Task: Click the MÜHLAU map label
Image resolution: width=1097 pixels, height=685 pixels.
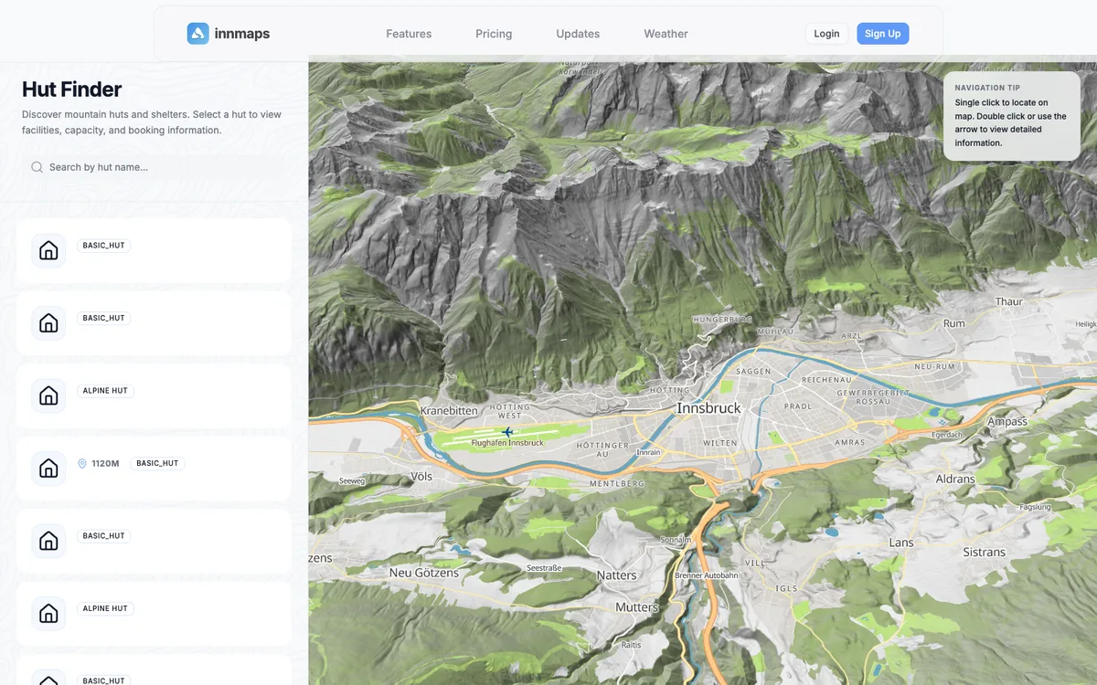Action: tap(775, 331)
